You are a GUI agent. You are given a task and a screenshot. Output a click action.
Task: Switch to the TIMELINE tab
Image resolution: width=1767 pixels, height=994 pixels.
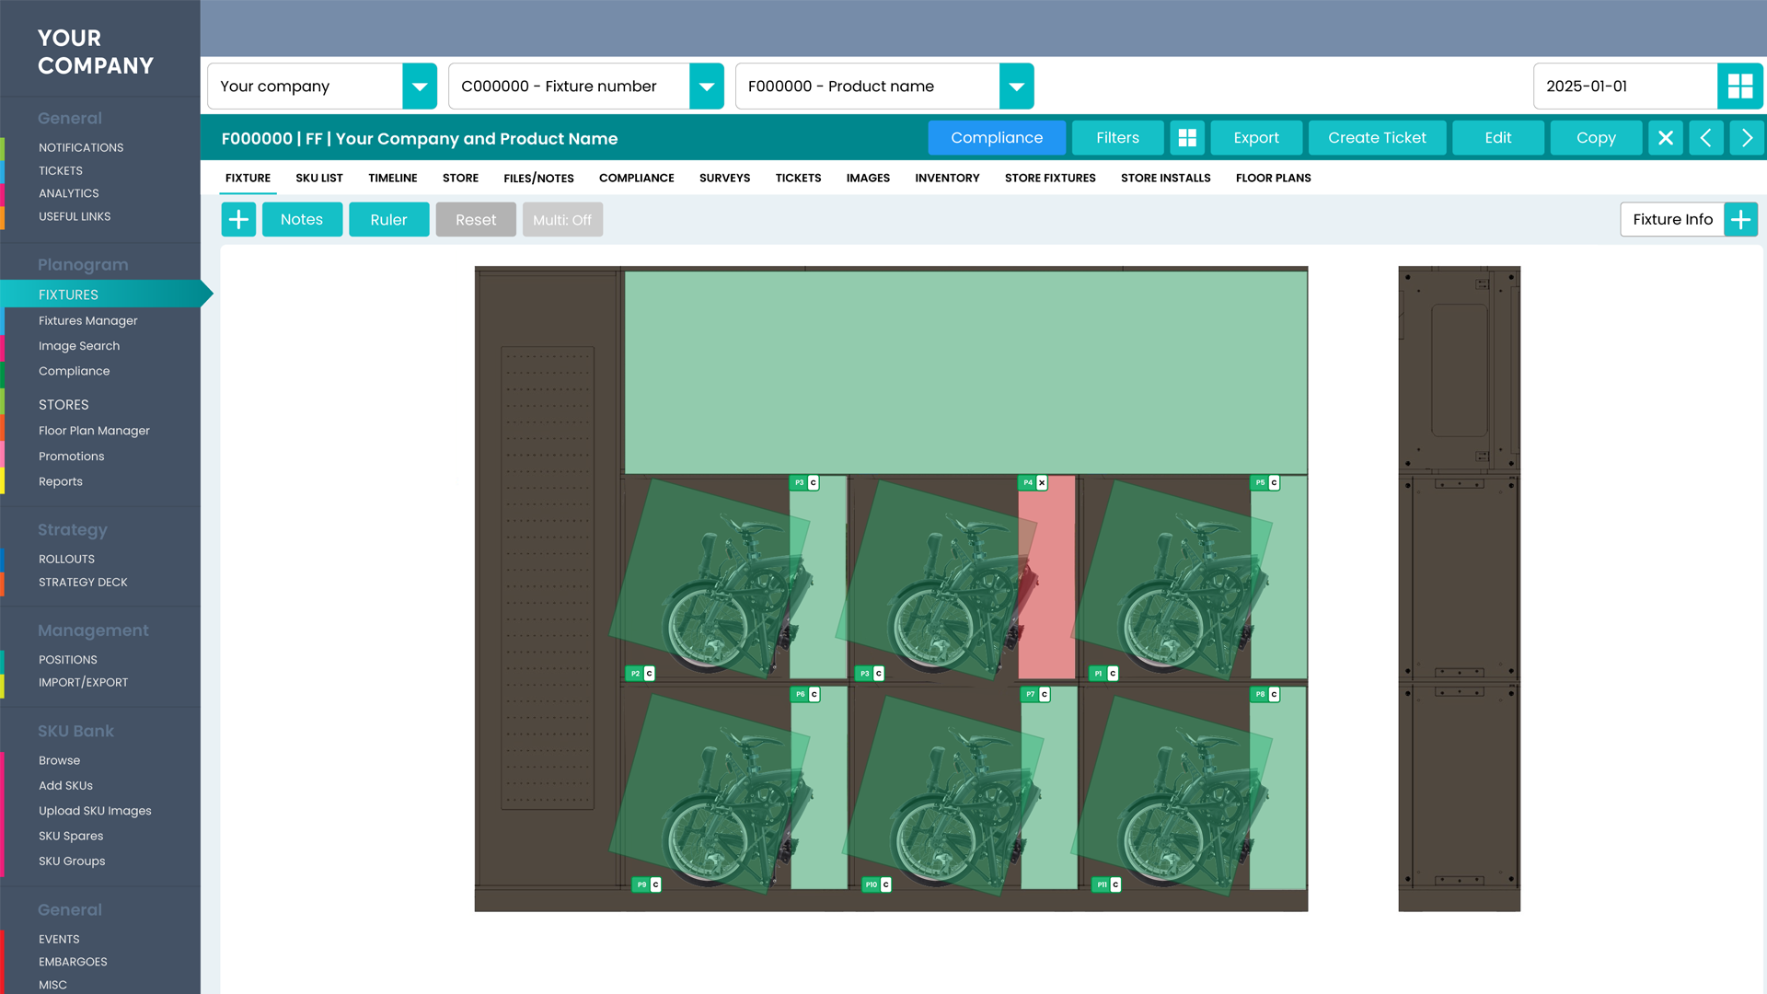(393, 178)
